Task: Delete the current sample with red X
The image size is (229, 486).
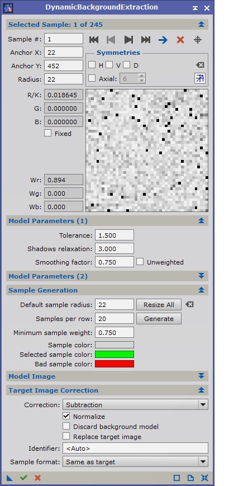Action: click(180, 40)
